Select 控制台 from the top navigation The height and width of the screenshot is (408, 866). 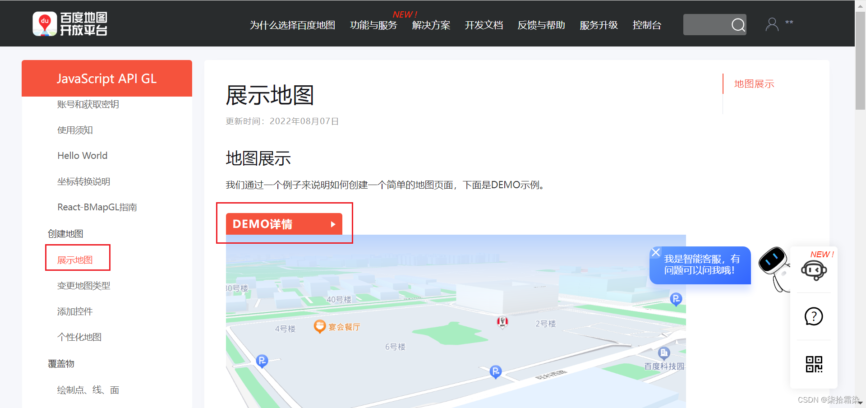click(x=647, y=25)
